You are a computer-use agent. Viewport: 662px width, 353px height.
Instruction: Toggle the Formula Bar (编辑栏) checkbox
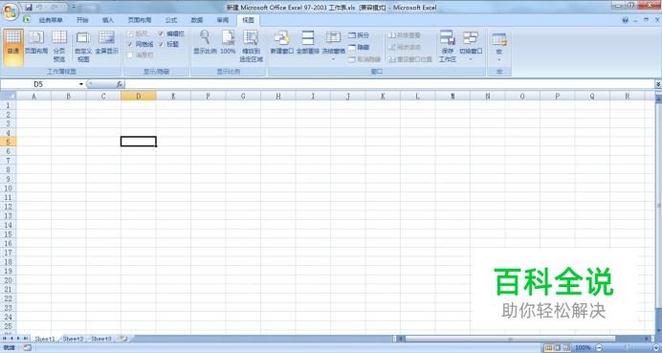tap(162, 33)
